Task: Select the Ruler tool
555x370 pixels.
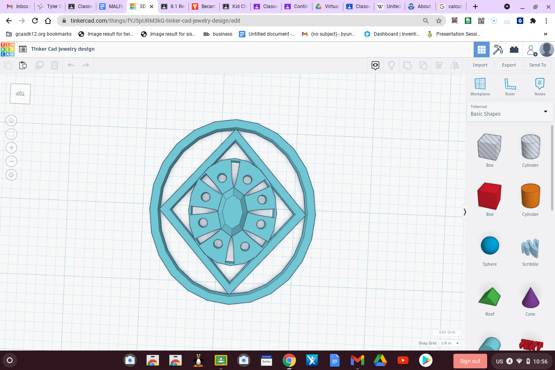Action: click(x=510, y=87)
